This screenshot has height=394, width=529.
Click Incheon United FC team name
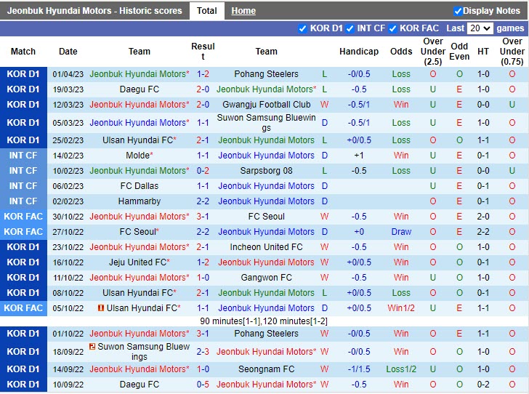tap(266, 247)
